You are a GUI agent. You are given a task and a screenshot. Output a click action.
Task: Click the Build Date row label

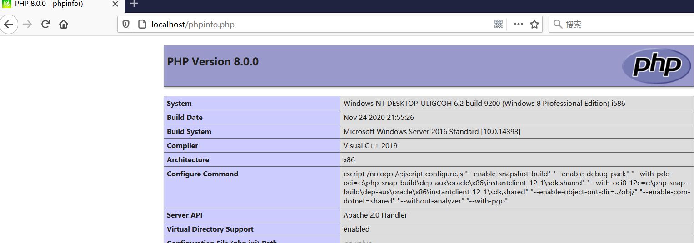[x=185, y=118]
